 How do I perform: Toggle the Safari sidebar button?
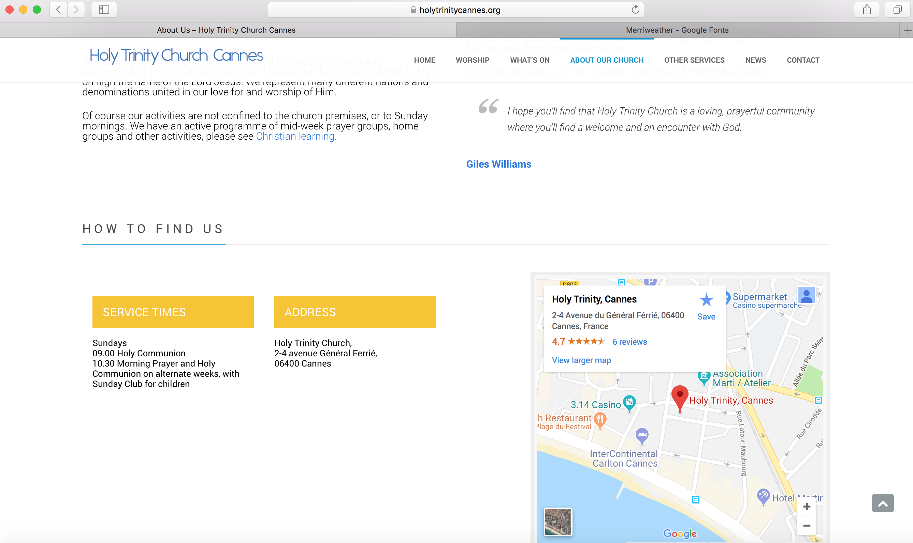[104, 10]
